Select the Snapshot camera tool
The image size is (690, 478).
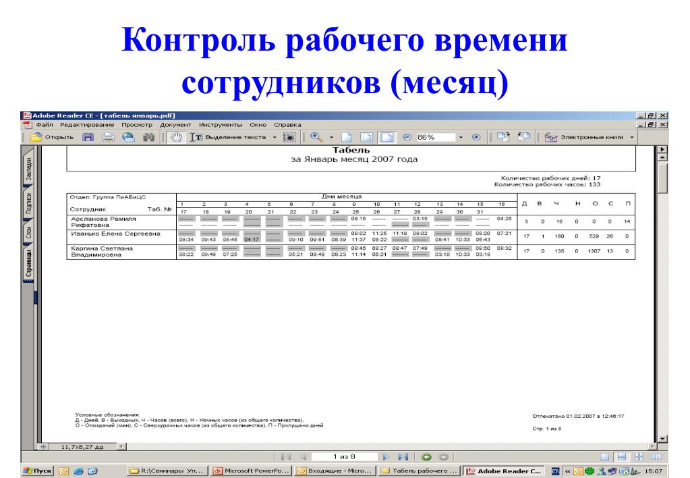click(x=289, y=137)
